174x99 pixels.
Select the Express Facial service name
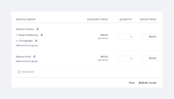[x=23, y=57]
